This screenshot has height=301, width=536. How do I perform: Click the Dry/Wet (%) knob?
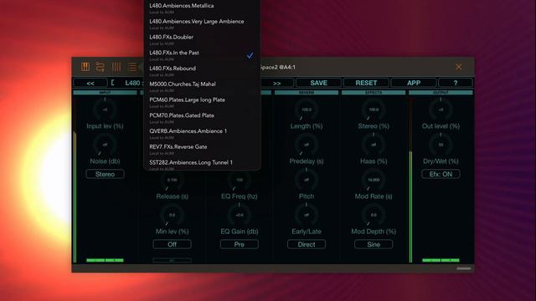[441, 145]
